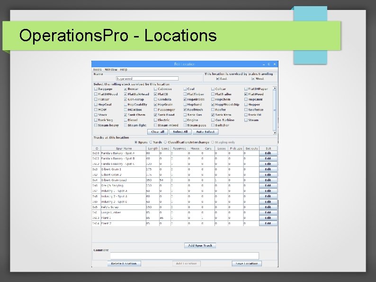Enable the Caboose checkbox
Viewport: 376px width, 282px height.
click(155, 89)
